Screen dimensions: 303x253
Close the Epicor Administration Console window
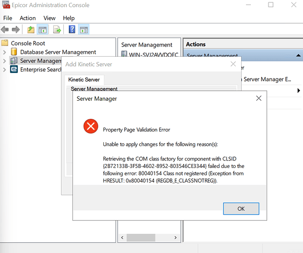point(293,5)
